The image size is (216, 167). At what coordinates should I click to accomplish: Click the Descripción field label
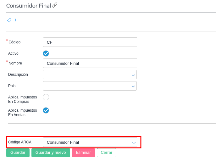(x=18, y=75)
